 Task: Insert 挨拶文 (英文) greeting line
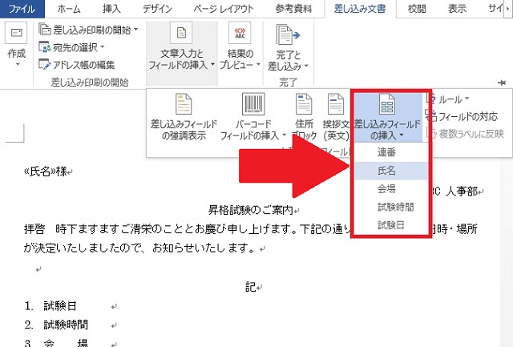(x=335, y=105)
